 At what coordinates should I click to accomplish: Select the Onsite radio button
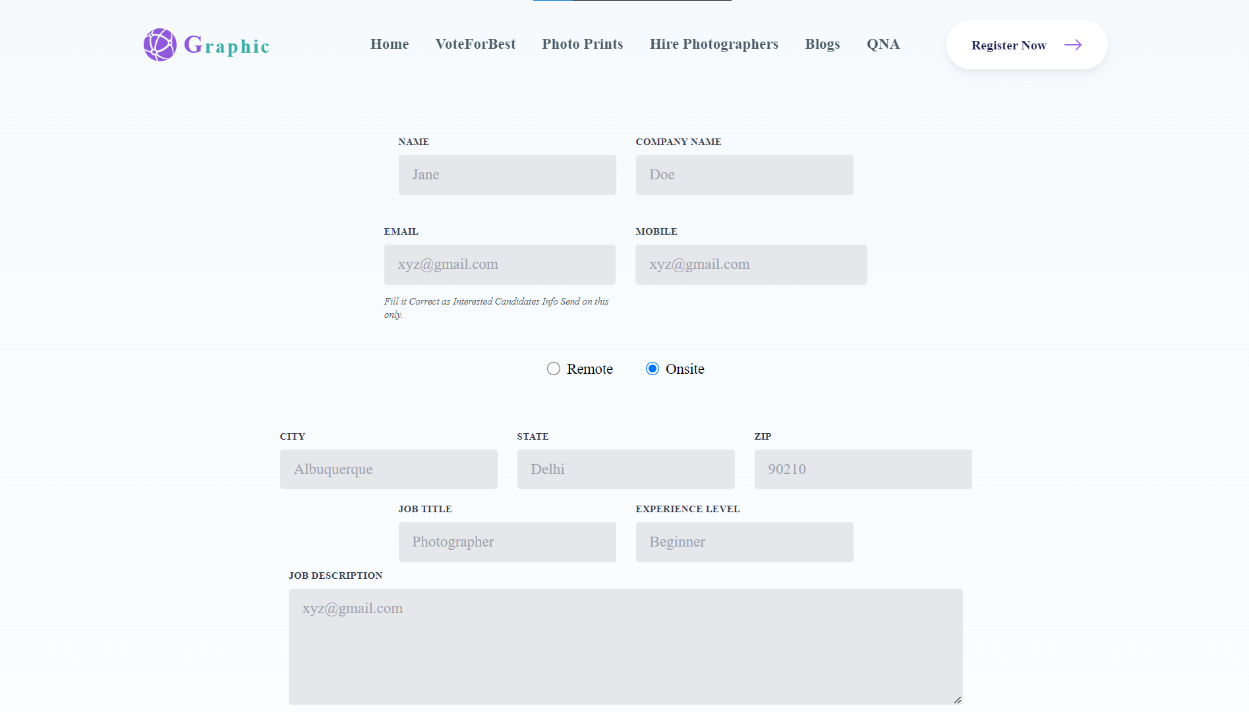coord(653,369)
